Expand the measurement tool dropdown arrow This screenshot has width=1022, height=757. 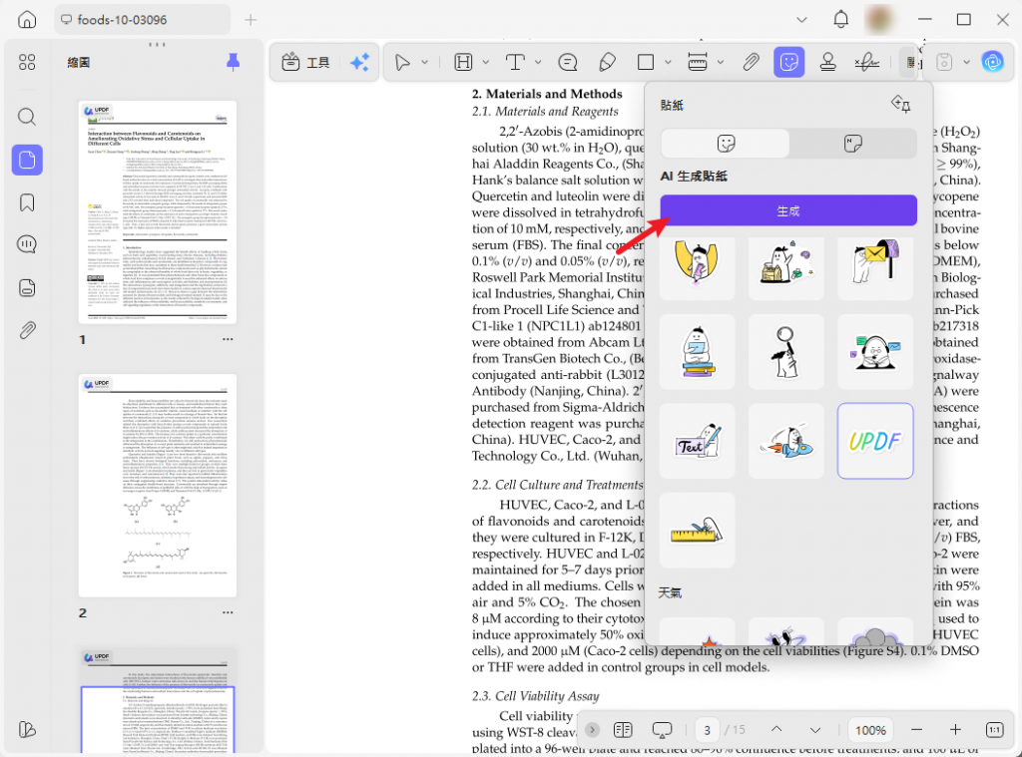721,63
